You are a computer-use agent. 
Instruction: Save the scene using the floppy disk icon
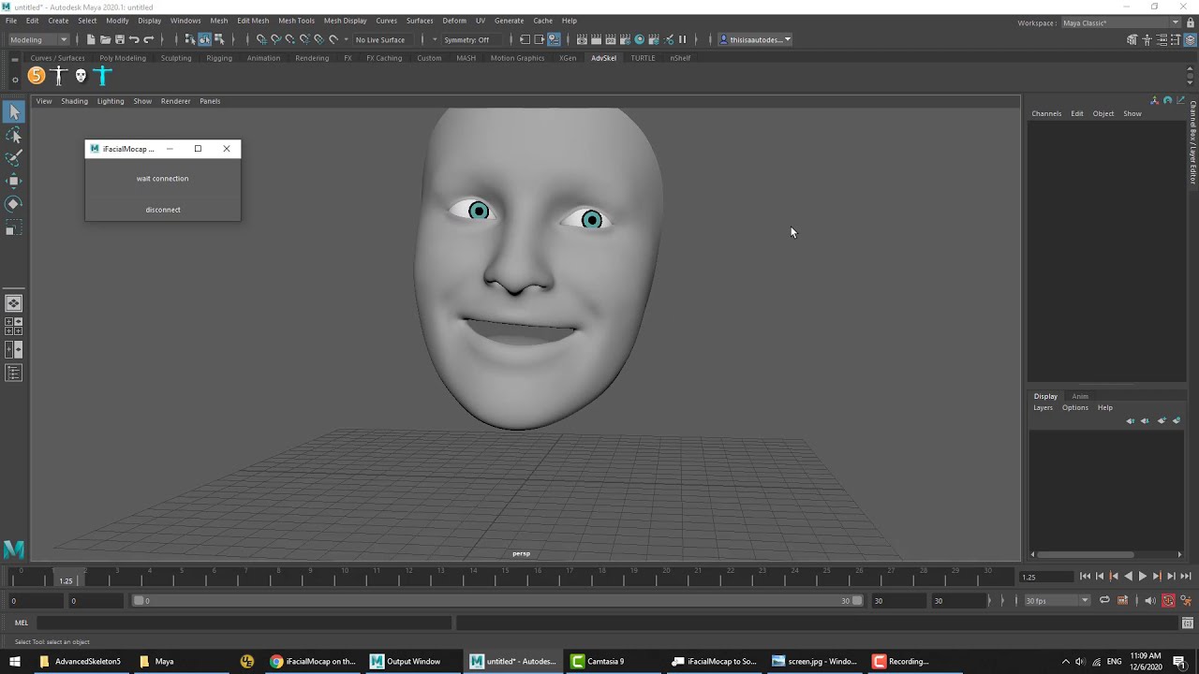tap(119, 39)
